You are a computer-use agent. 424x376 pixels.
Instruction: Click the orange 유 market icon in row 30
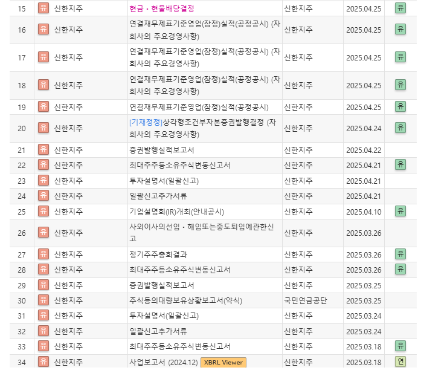pos(43,300)
